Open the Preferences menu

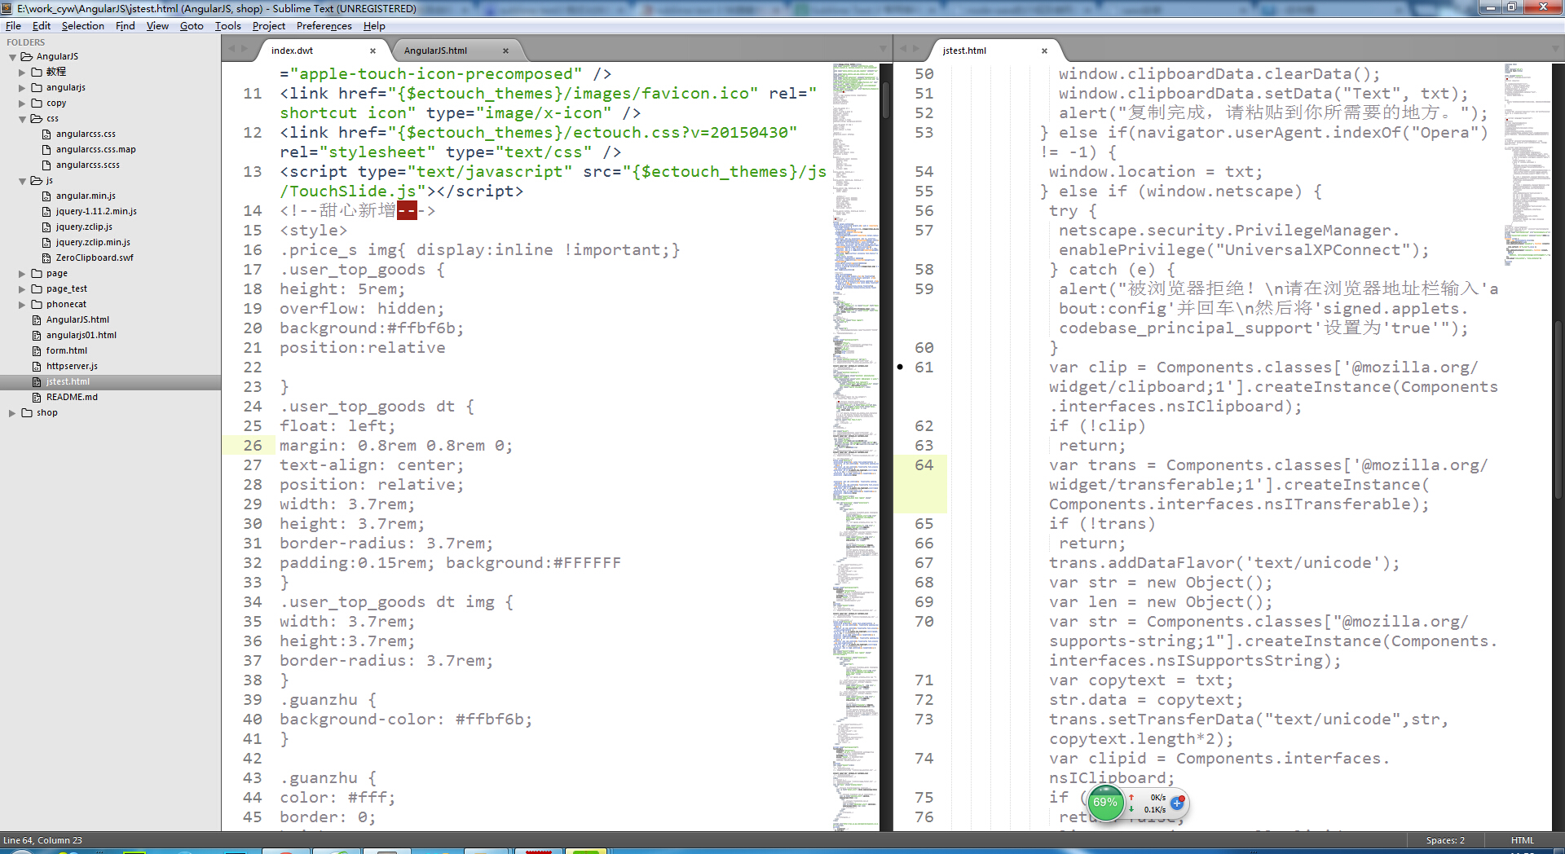click(324, 26)
